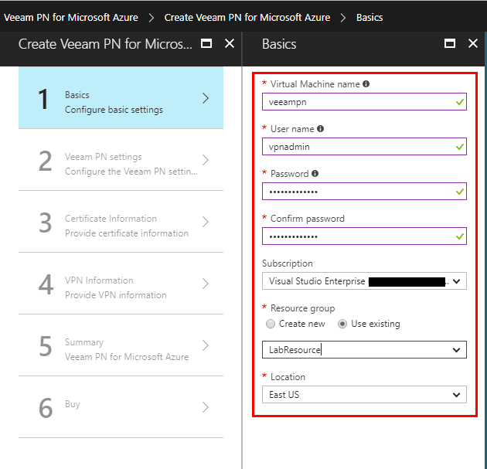487x469 pixels.
Task: Open the Subscription dropdown
Action: 364,281
